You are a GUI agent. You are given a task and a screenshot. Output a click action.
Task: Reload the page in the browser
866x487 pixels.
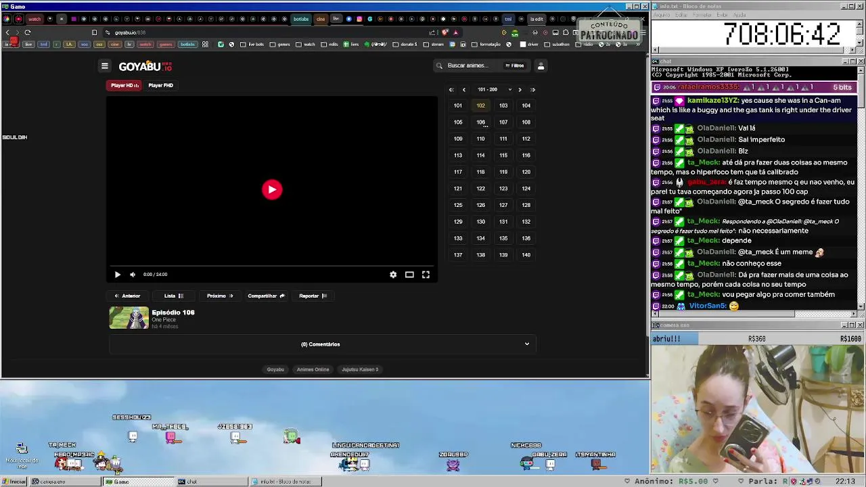[x=28, y=32]
